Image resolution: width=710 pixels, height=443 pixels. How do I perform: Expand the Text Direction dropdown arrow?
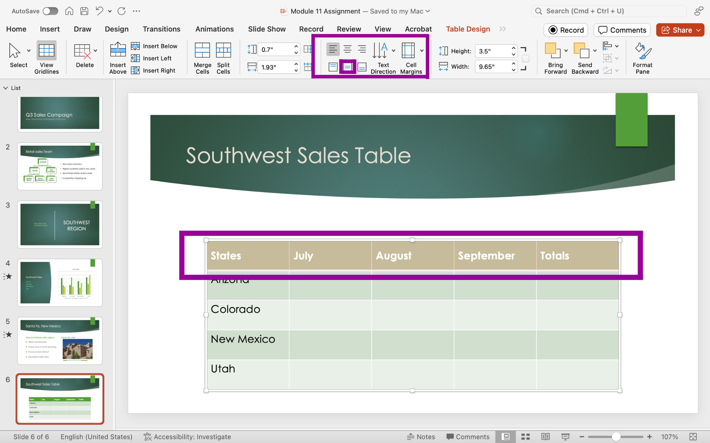393,51
